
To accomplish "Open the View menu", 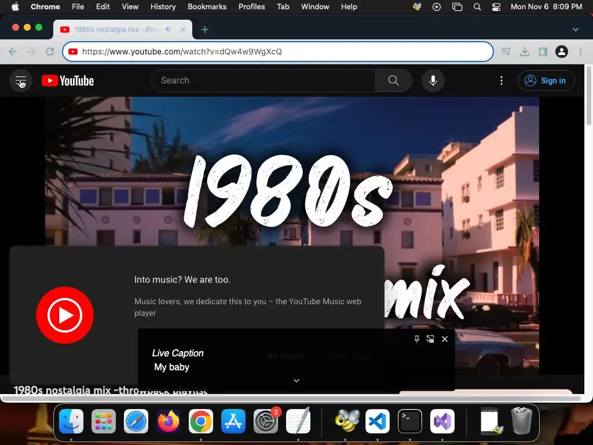I will pyautogui.click(x=130, y=6).
